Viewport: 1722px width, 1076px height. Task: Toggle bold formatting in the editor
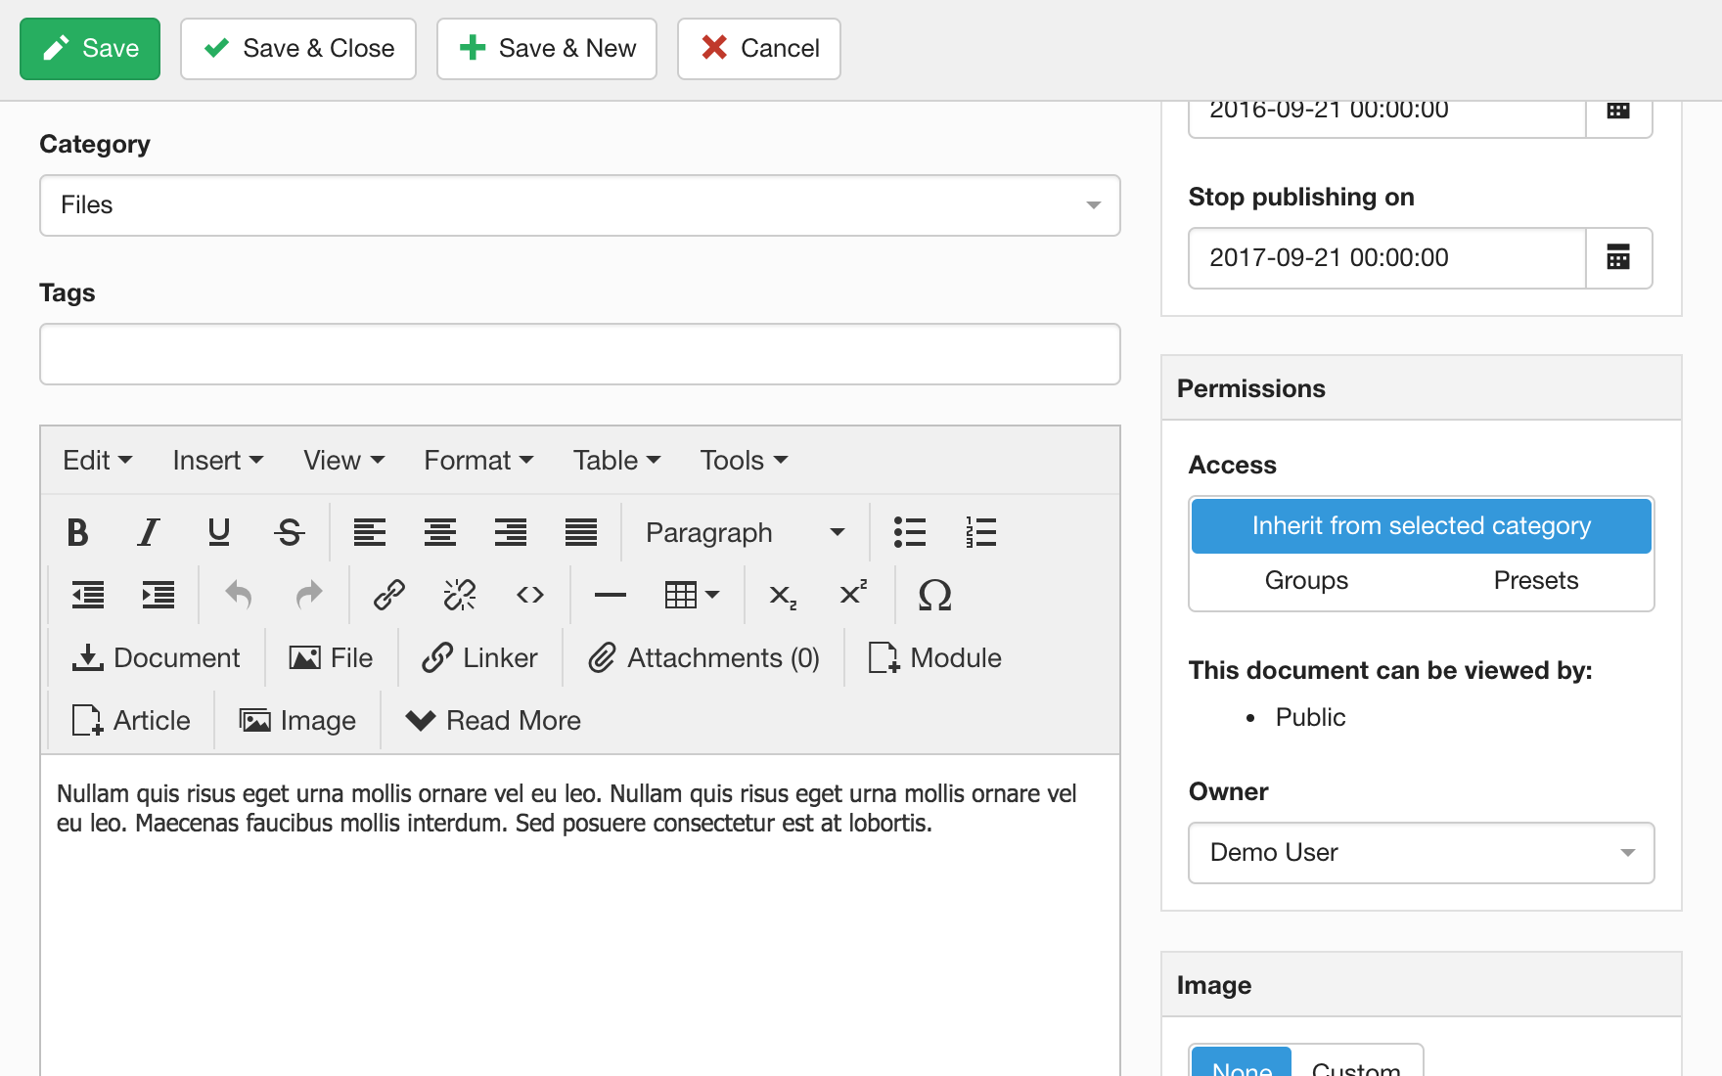coord(77,532)
